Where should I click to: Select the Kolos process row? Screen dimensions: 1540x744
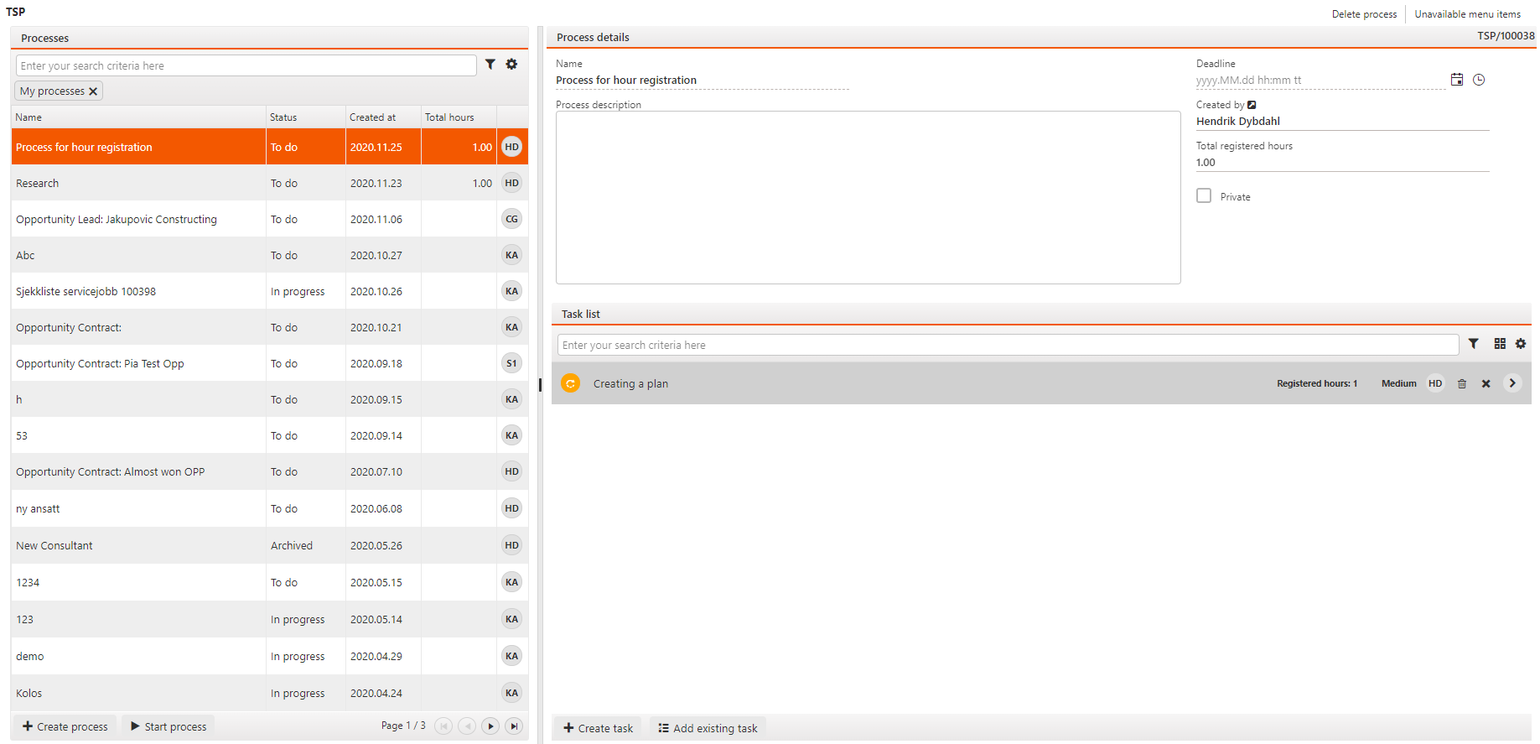coord(270,693)
